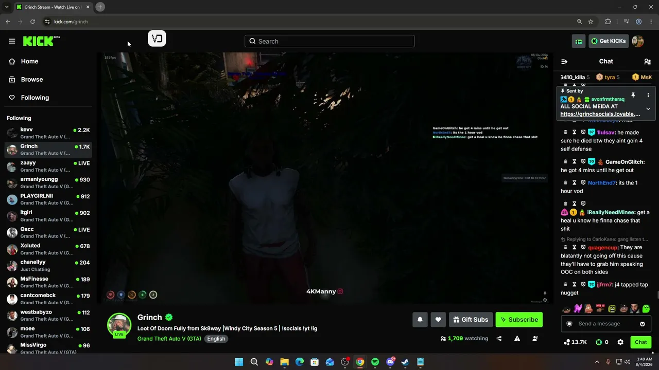Select the Qacc channel in the sidebar
This screenshot has height=370, width=659.
(49, 232)
